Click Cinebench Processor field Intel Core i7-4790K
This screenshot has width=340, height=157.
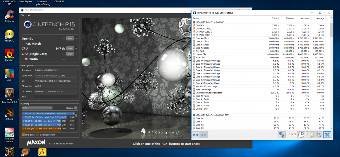click(56, 70)
